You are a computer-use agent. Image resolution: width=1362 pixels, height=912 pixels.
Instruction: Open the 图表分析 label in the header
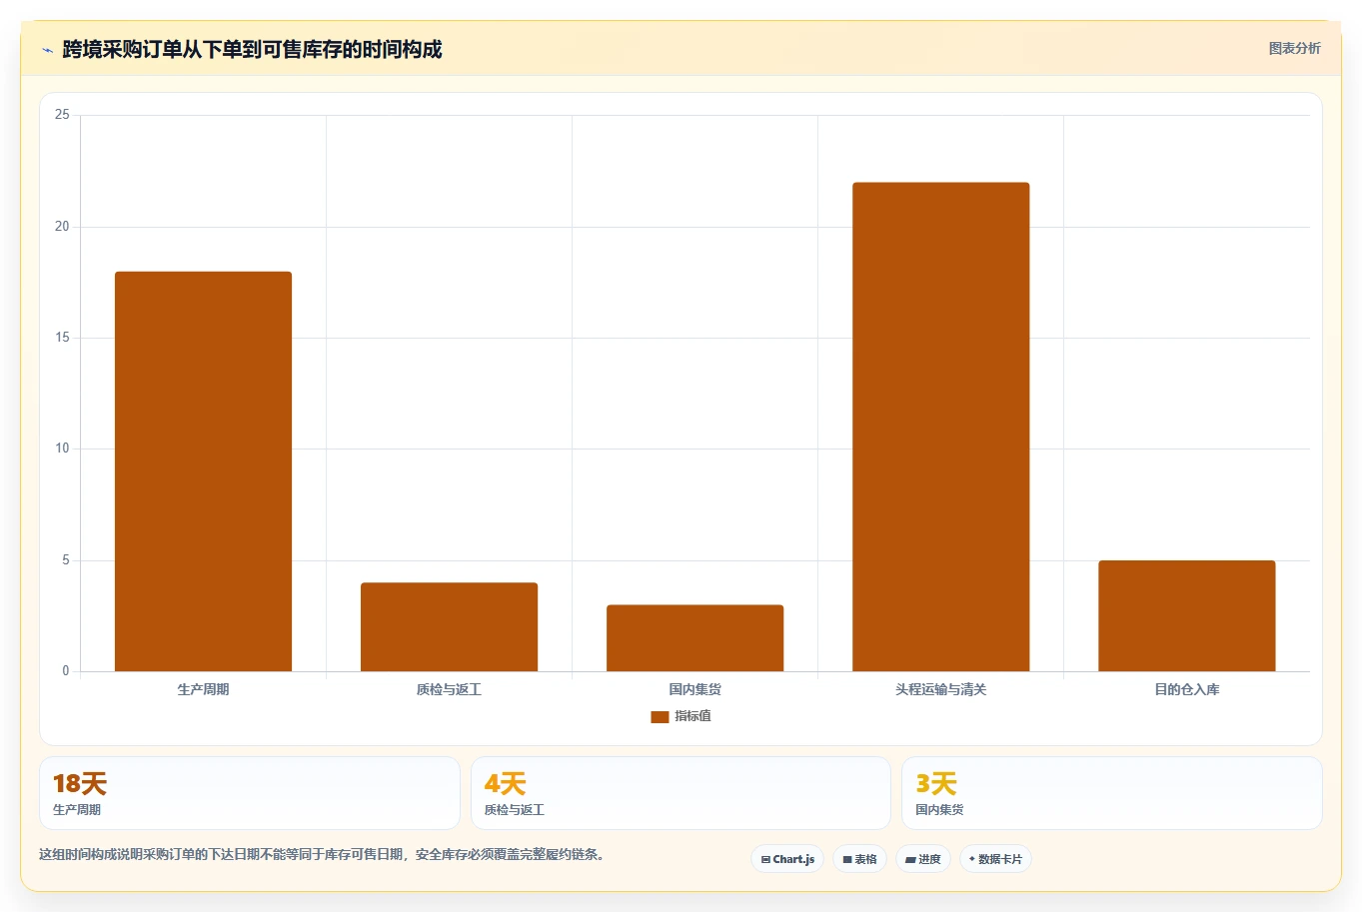[x=1294, y=48]
